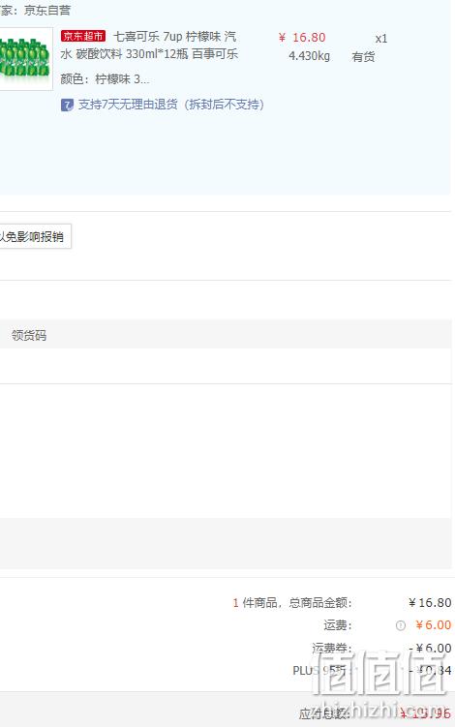Image resolution: width=455 pixels, height=727 pixels.
Task: Click the 有货 stock status label
Action: pyautogui.click(x=363, y=57)
